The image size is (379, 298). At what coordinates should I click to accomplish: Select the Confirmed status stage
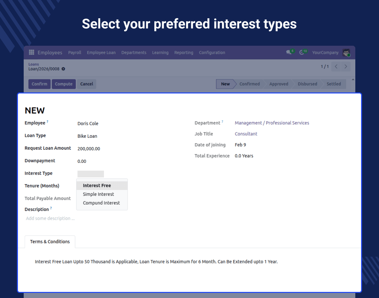(249, 84)
